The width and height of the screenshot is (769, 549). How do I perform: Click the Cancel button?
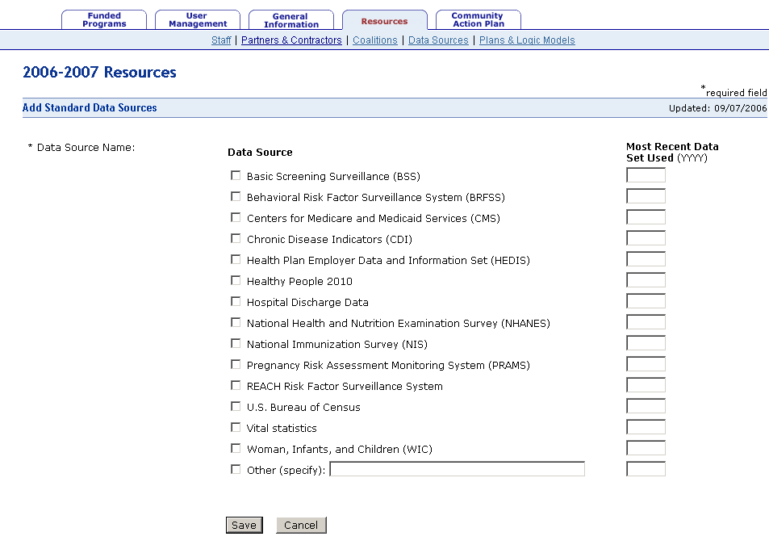click(301, 526)
